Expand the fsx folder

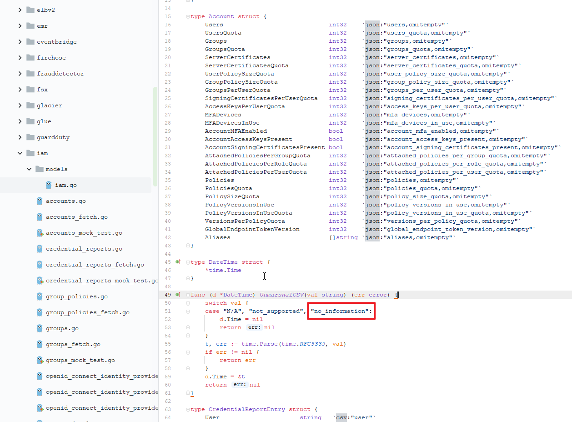click(x=20, y=90)
